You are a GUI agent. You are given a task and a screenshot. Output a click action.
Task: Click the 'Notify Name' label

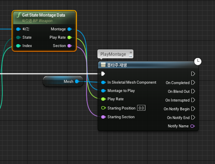[178, 126]
